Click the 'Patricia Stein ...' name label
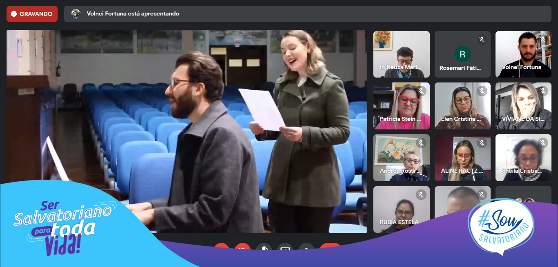558x267 pixels. pos(400,119)
